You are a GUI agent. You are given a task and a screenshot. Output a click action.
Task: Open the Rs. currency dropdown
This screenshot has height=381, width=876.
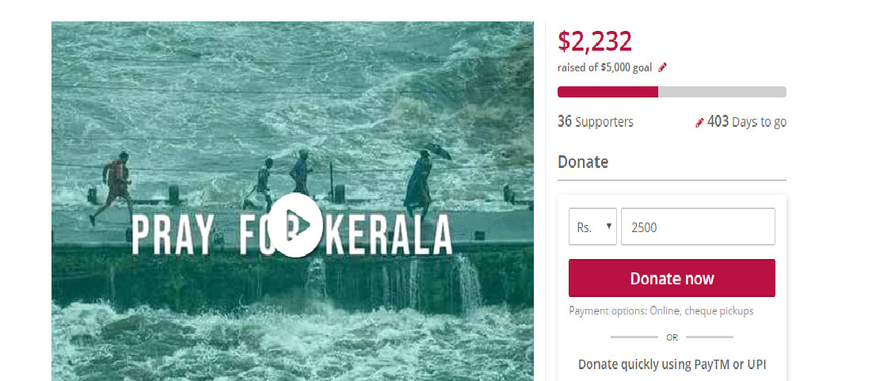592,227
